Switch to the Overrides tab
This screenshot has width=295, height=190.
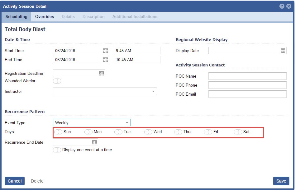tap(45, 17)
